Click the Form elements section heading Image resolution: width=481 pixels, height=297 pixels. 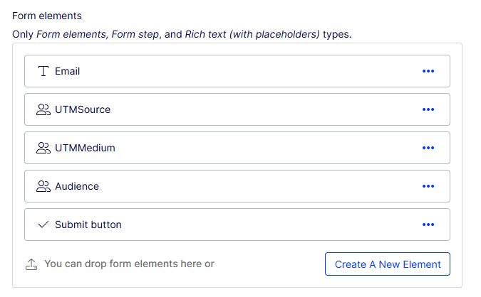click(47, 16)
